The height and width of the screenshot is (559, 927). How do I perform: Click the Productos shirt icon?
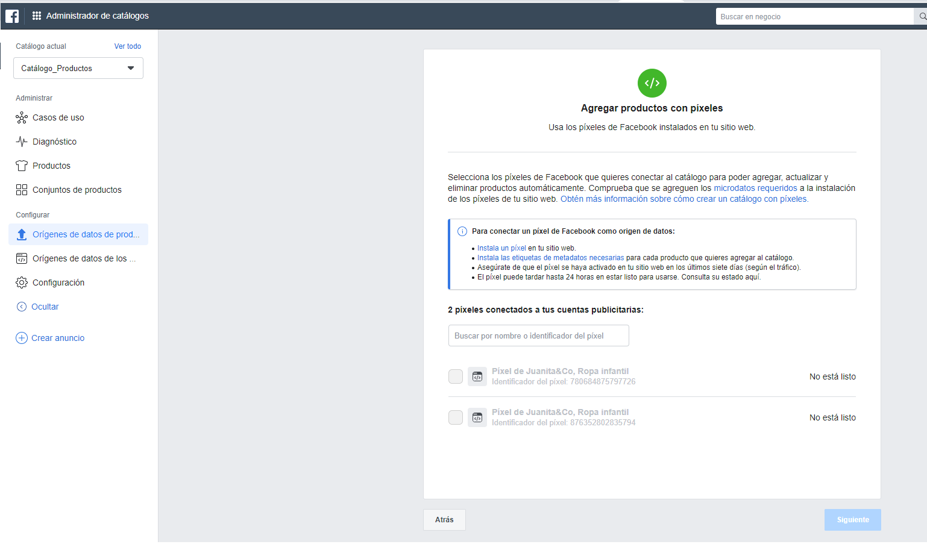pos(22,166)
